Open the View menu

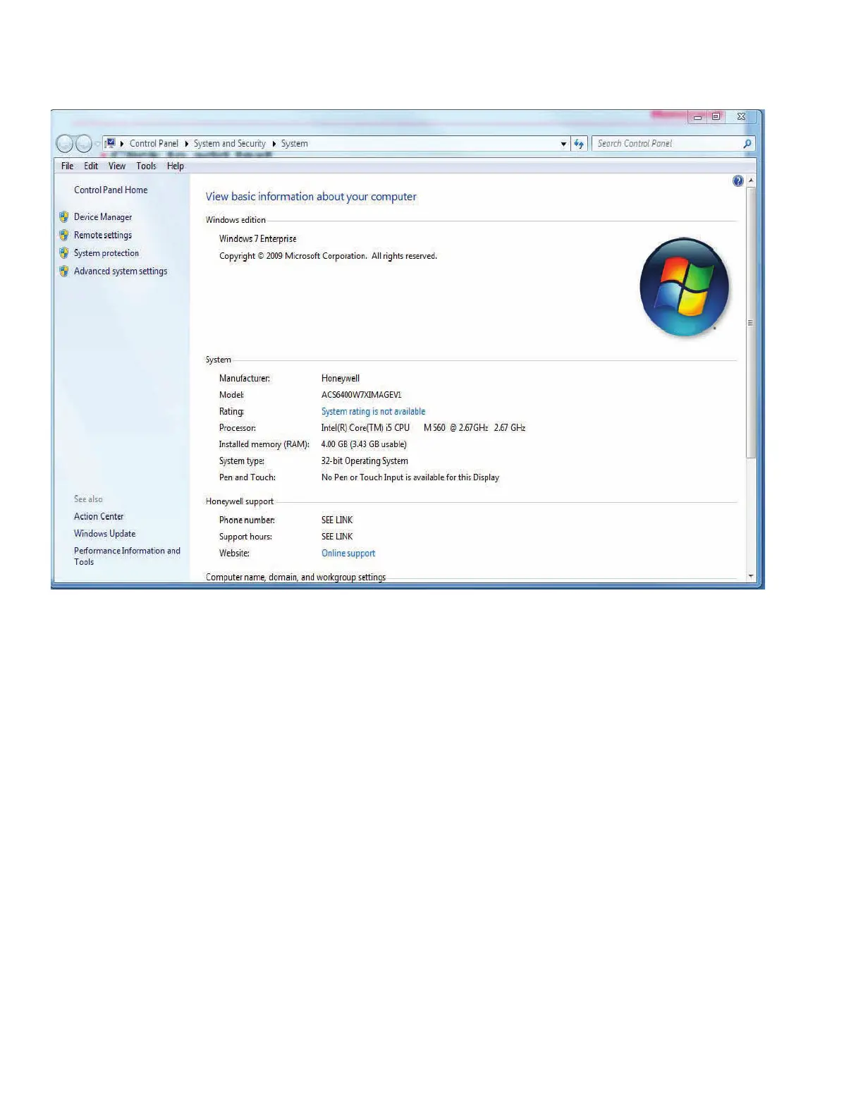117,166
